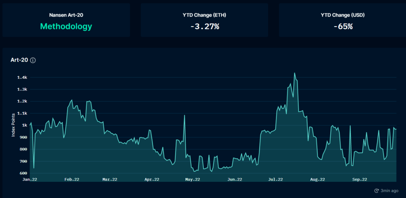Image resolution: width=406 pixels, height=198 pixels.
Task: Click the Sep.22 x-axis label
Action: [x=359, y=179]
